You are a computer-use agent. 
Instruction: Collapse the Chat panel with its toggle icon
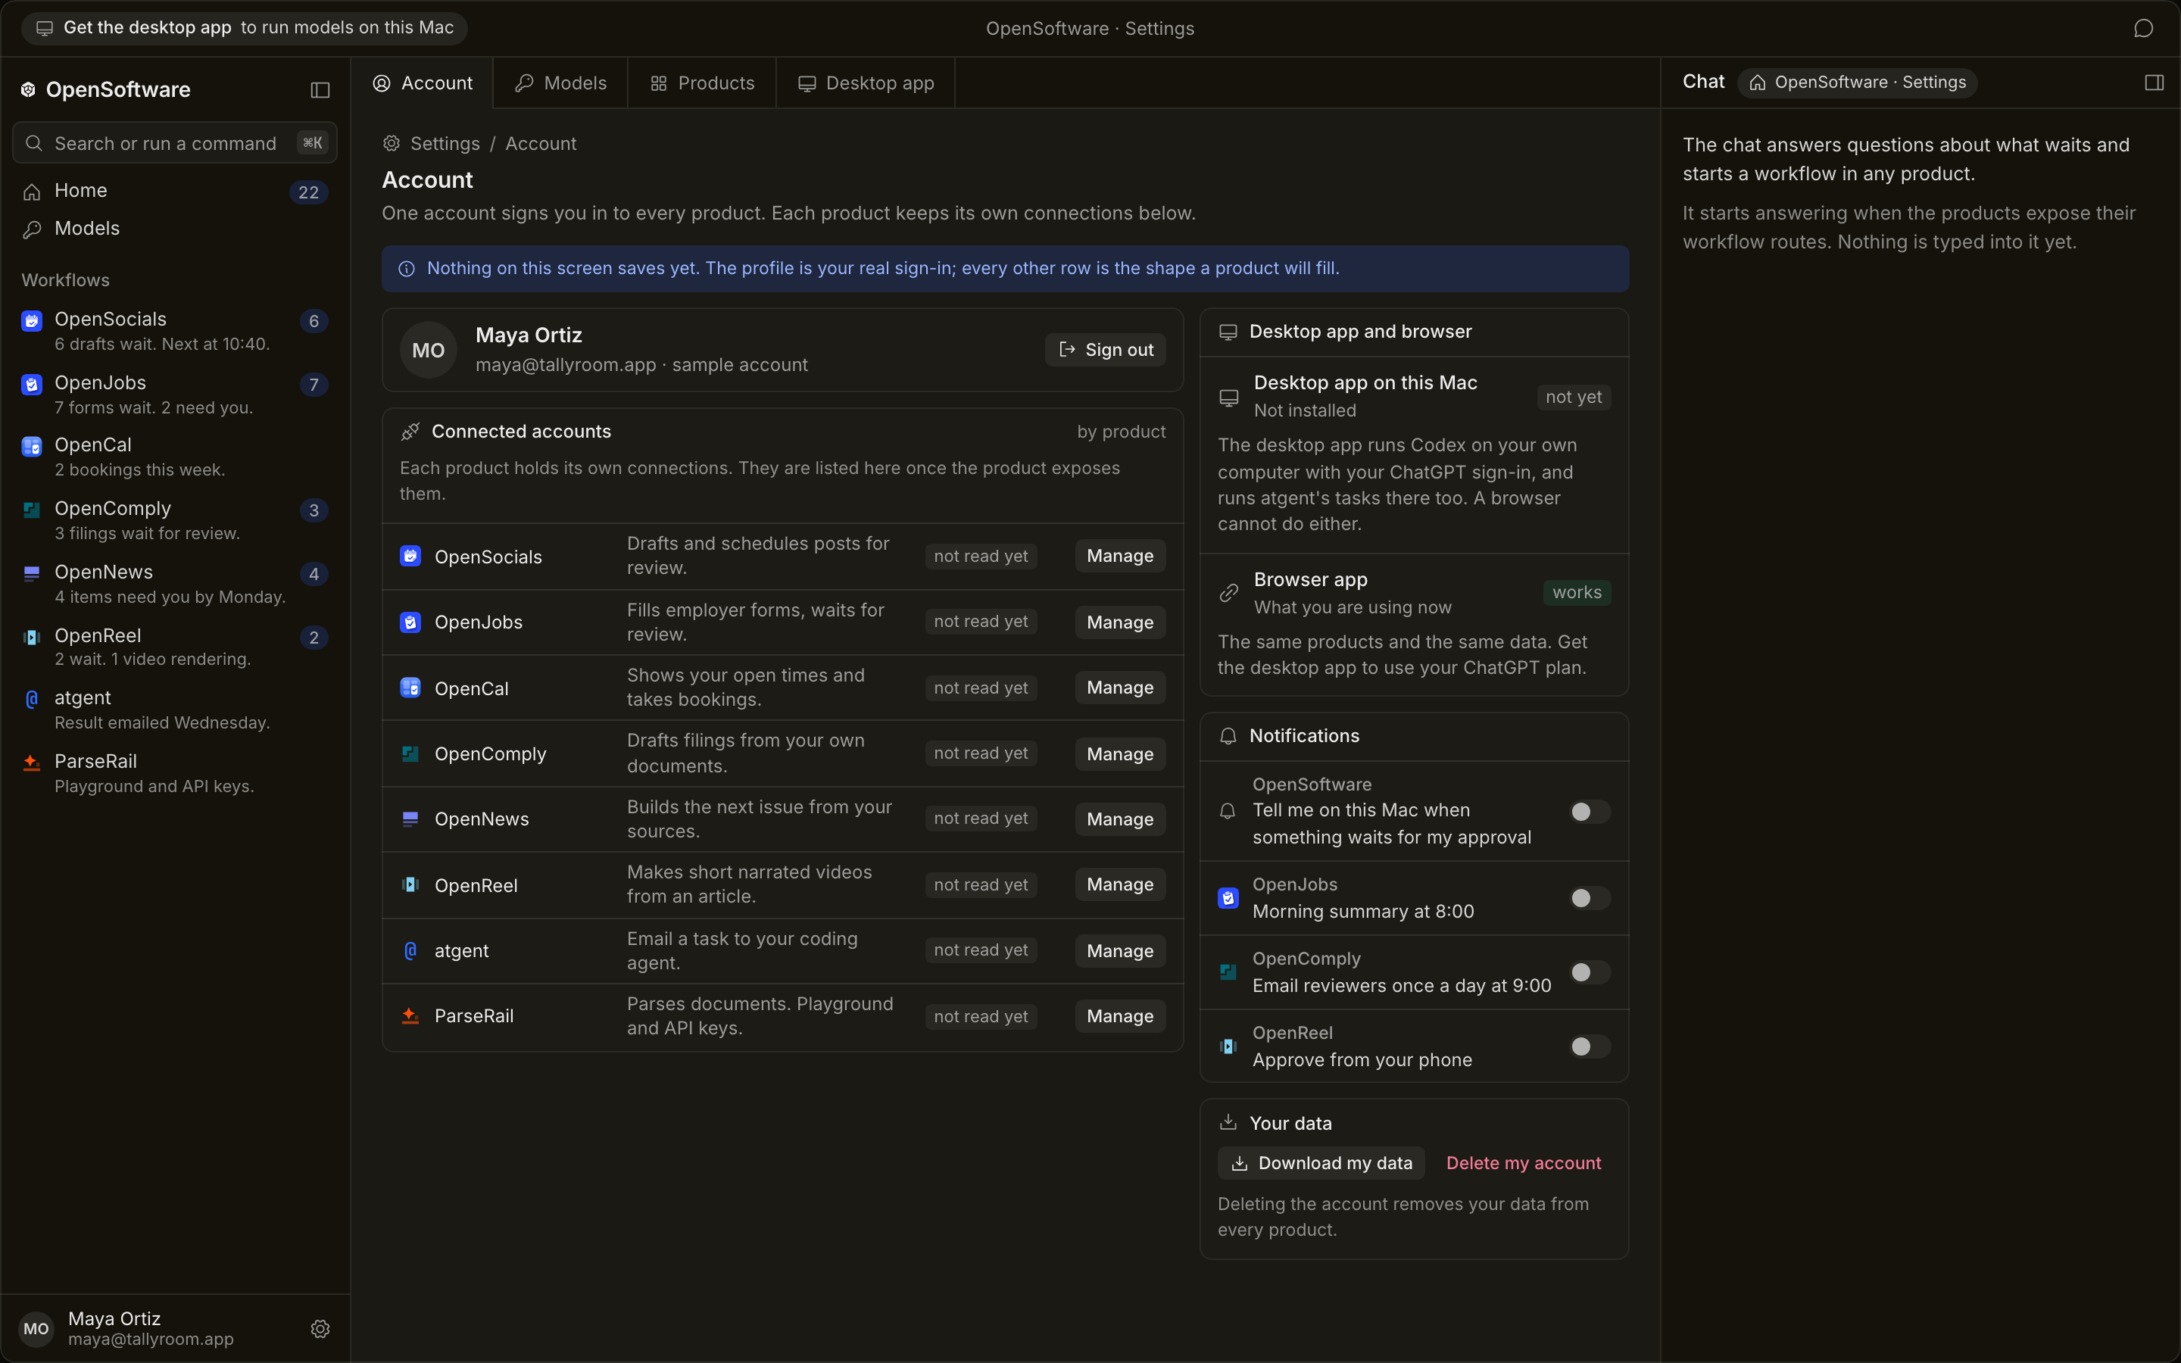(x=2154, y=83)
